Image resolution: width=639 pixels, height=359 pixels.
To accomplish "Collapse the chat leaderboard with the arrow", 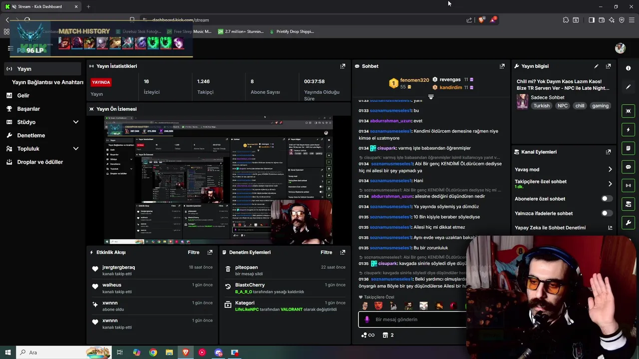I will [431, 97].
